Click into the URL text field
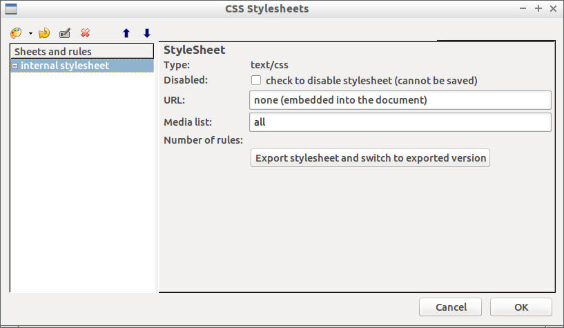Image resolution: width=564 pixels, height=328 pixels. [x=400, y=100]
